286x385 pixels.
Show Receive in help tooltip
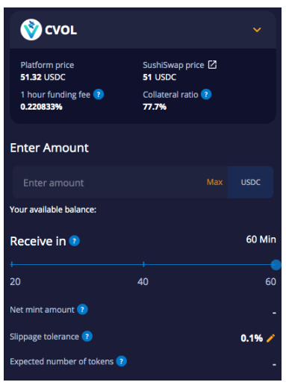tap(74, 241)
